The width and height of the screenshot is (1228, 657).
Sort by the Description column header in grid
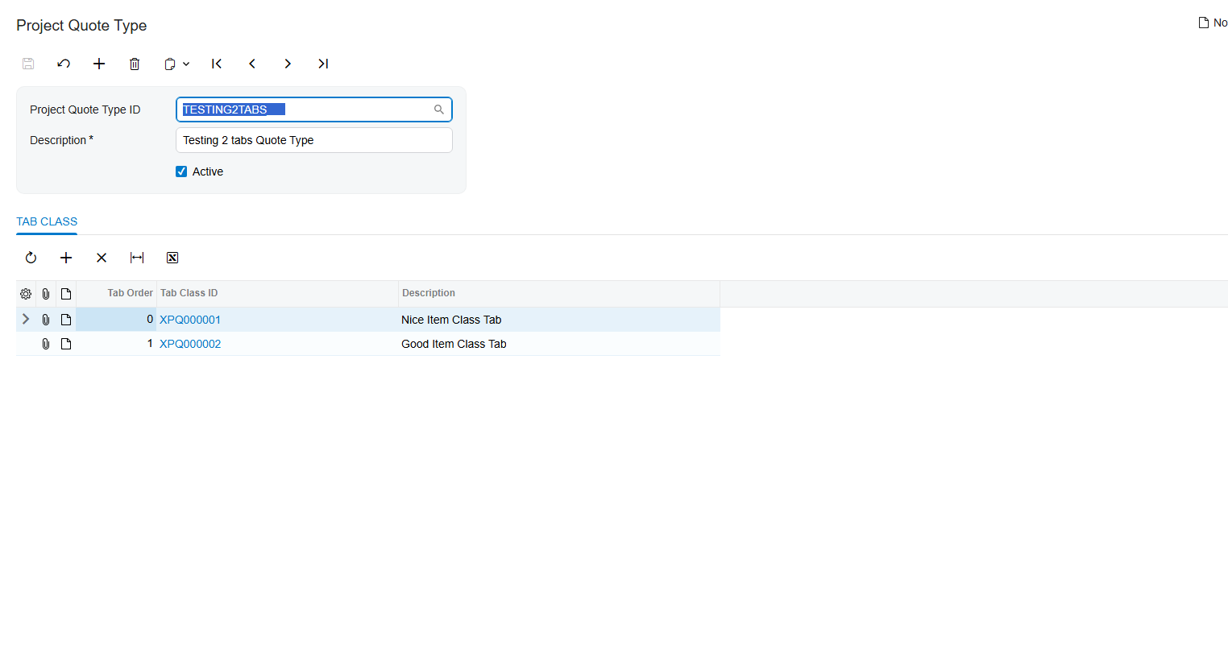point(559,293)
